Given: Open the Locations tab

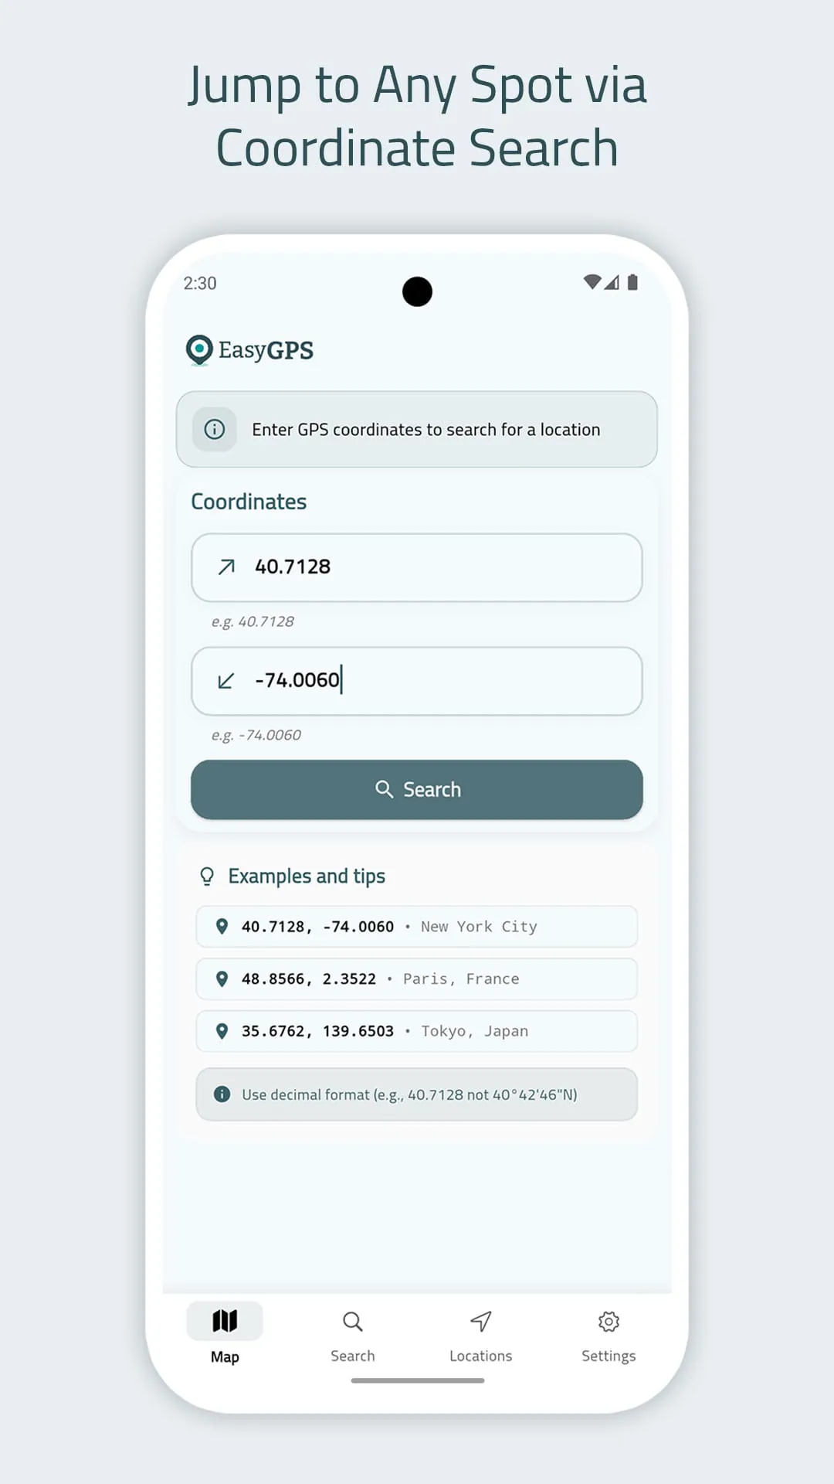Looking at the screenshot, I should (480, 1334).
